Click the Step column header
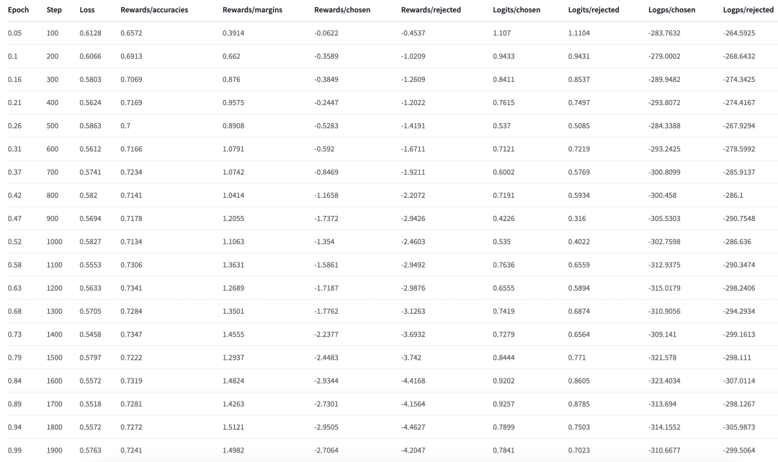The image size is (778, 462). 54,10
